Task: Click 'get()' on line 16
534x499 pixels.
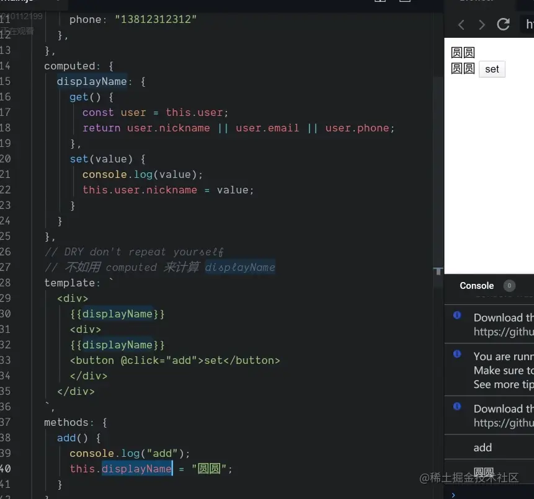Action: pos(85,97)
